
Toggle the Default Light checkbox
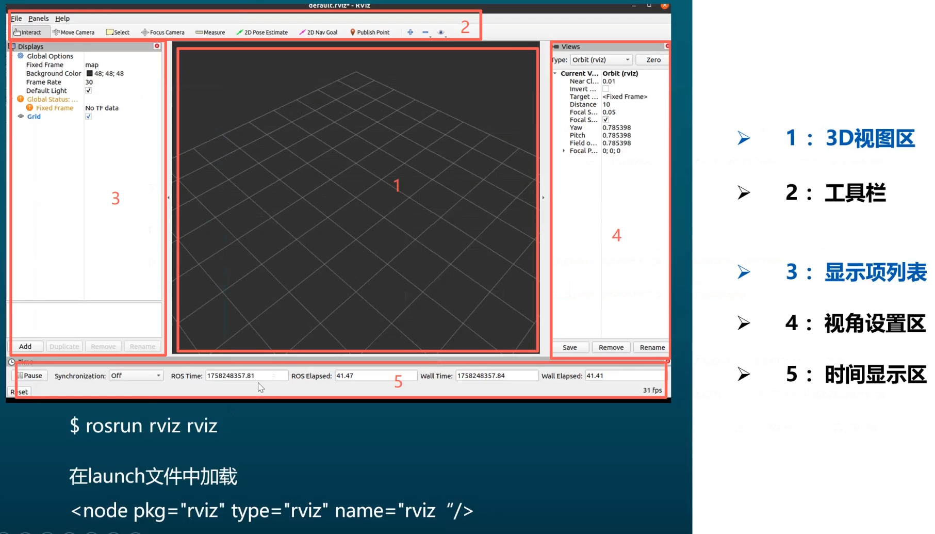coord(88,91)
